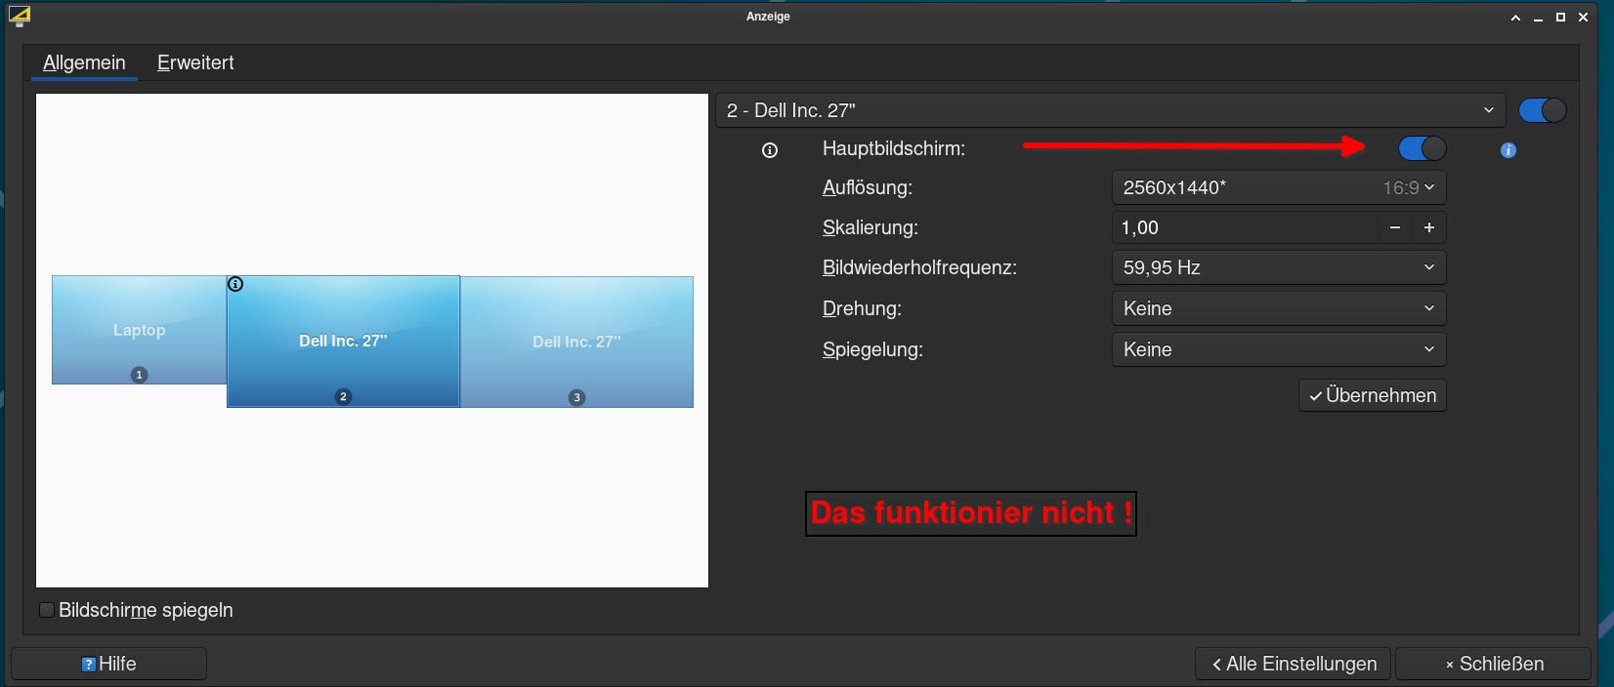The width and height of the screenshot is (1614, 687).
Task: Minimize the Anzeige window
Action: coord(1538,18)
